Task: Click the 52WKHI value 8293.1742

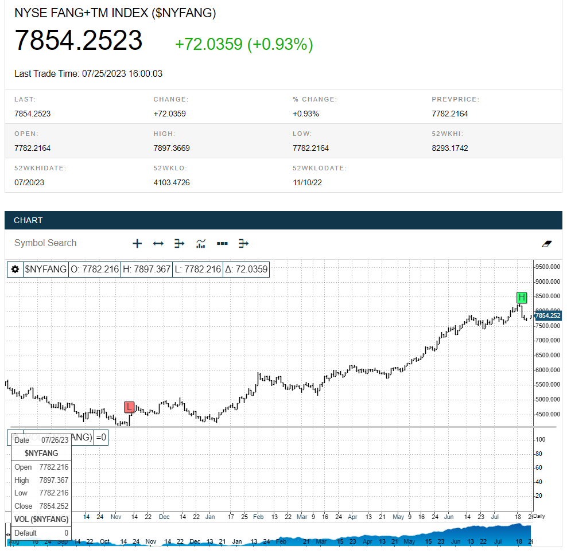Action: pyautogui.click(x=449, y=148)
